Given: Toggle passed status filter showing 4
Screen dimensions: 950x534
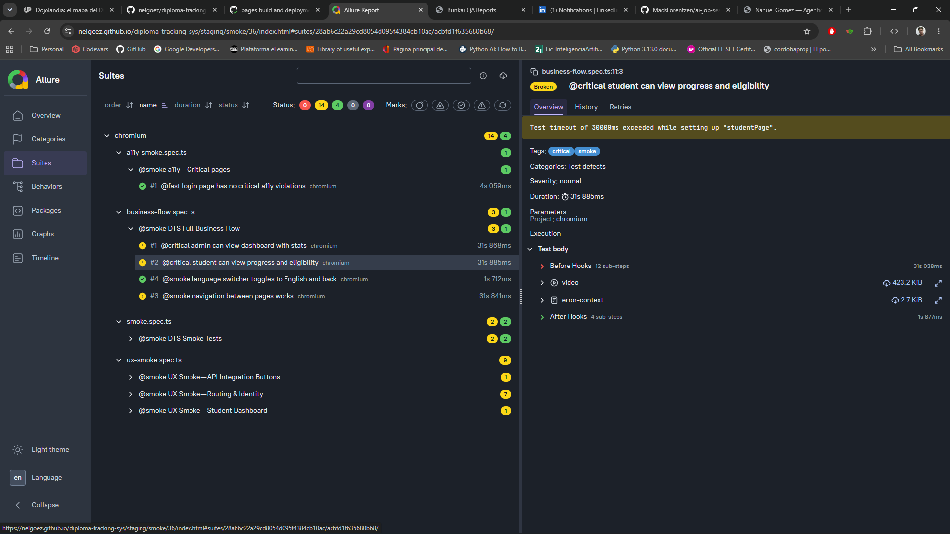Looking at the screenshot, I should (x=338, y=105).
